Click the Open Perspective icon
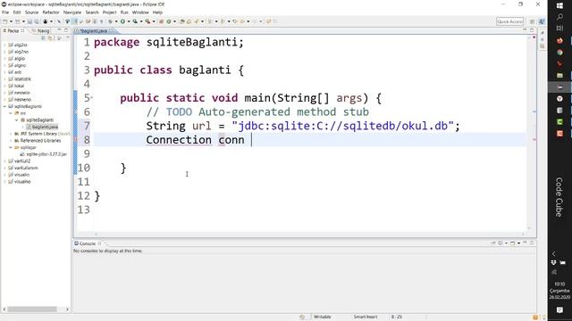Image resolution: width=572 pixels, height=321 pixels. [533, 21]
